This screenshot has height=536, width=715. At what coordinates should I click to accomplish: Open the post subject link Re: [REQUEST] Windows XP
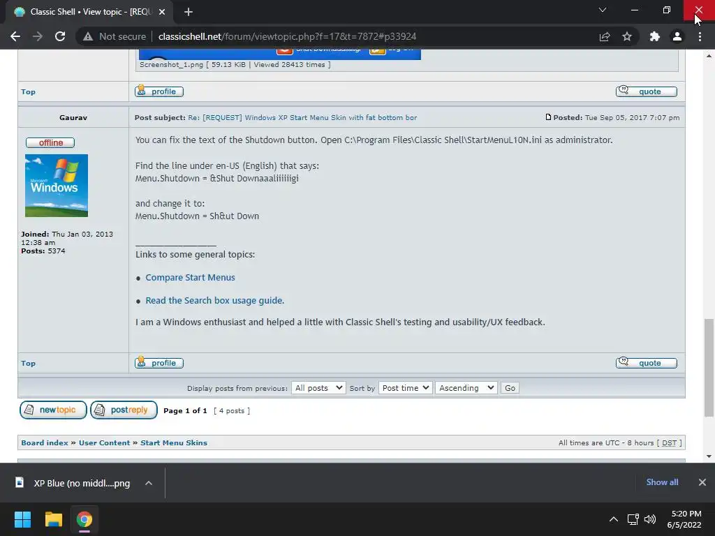(302, 117)
